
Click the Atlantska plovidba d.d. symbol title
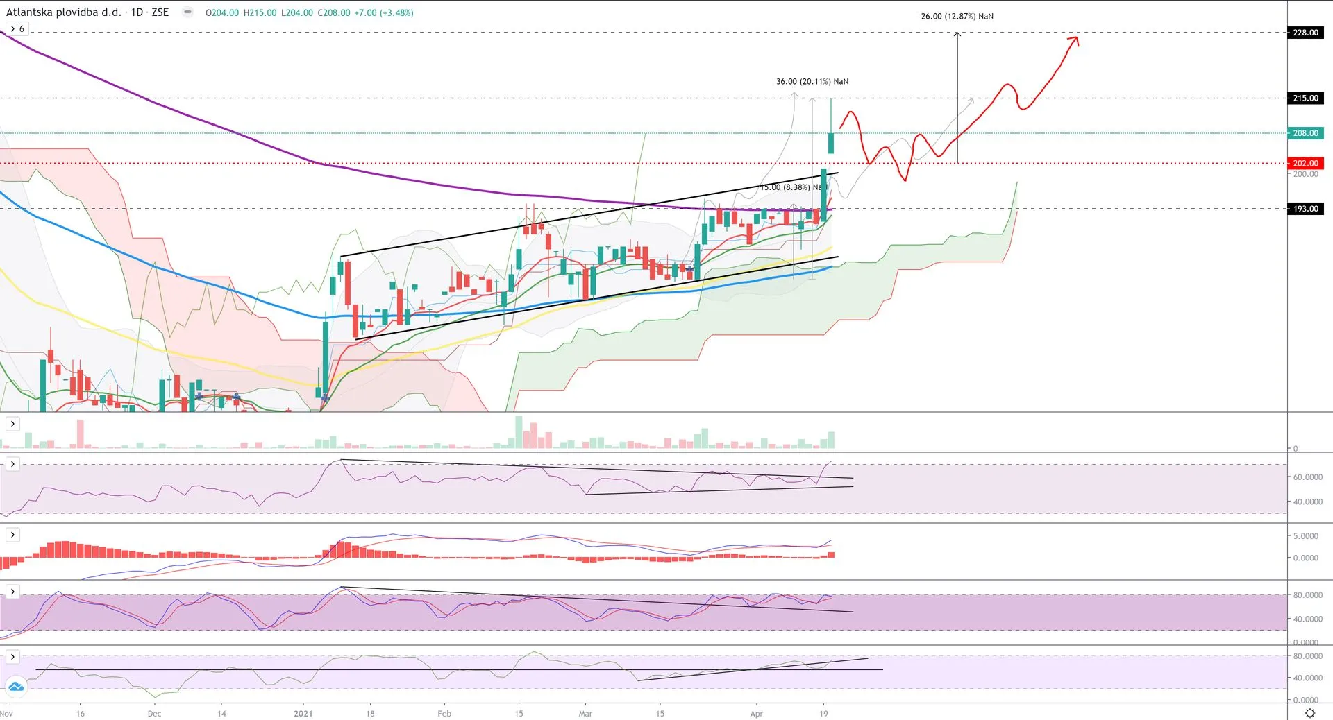pyautogui.click(x=63, y=12)
